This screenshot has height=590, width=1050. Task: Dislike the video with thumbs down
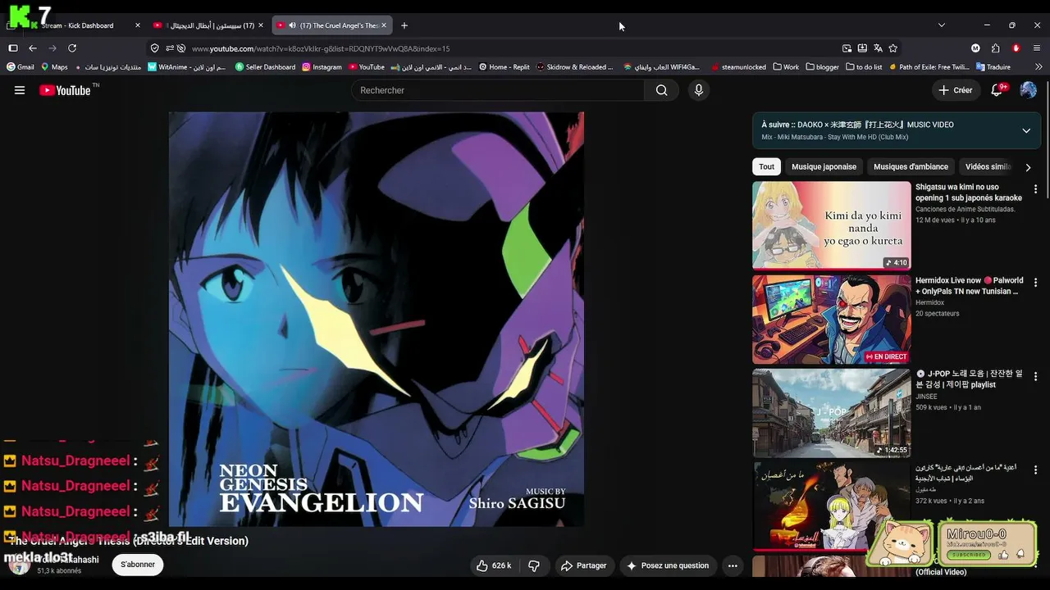(534, 565)
